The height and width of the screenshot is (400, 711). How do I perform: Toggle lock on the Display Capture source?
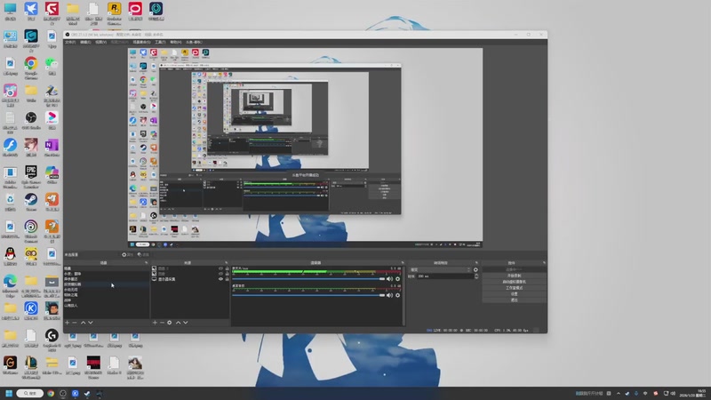(x=227, y=279)
